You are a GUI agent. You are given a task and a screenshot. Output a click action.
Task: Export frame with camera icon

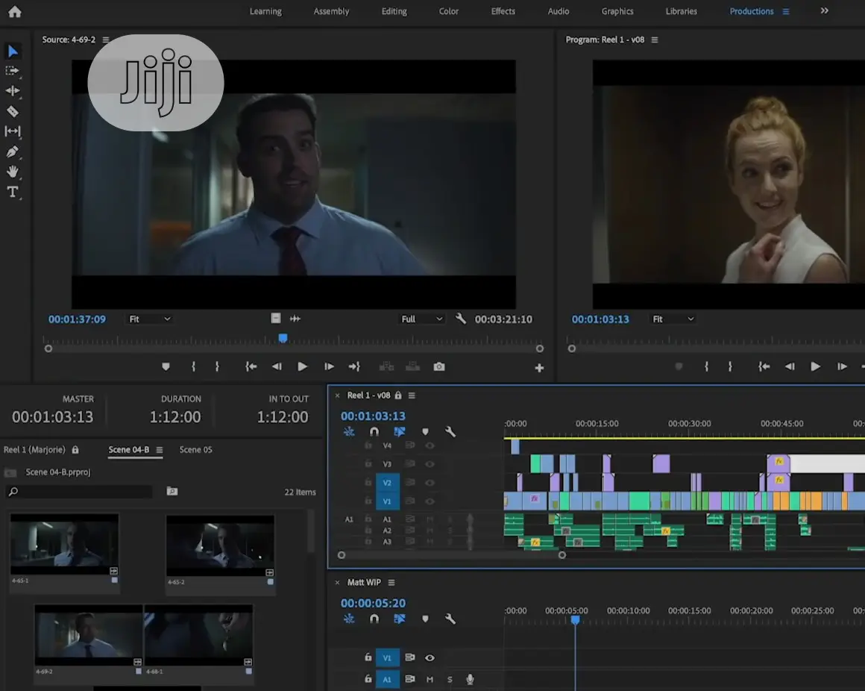pyautogui.click(x=439, y=366)
